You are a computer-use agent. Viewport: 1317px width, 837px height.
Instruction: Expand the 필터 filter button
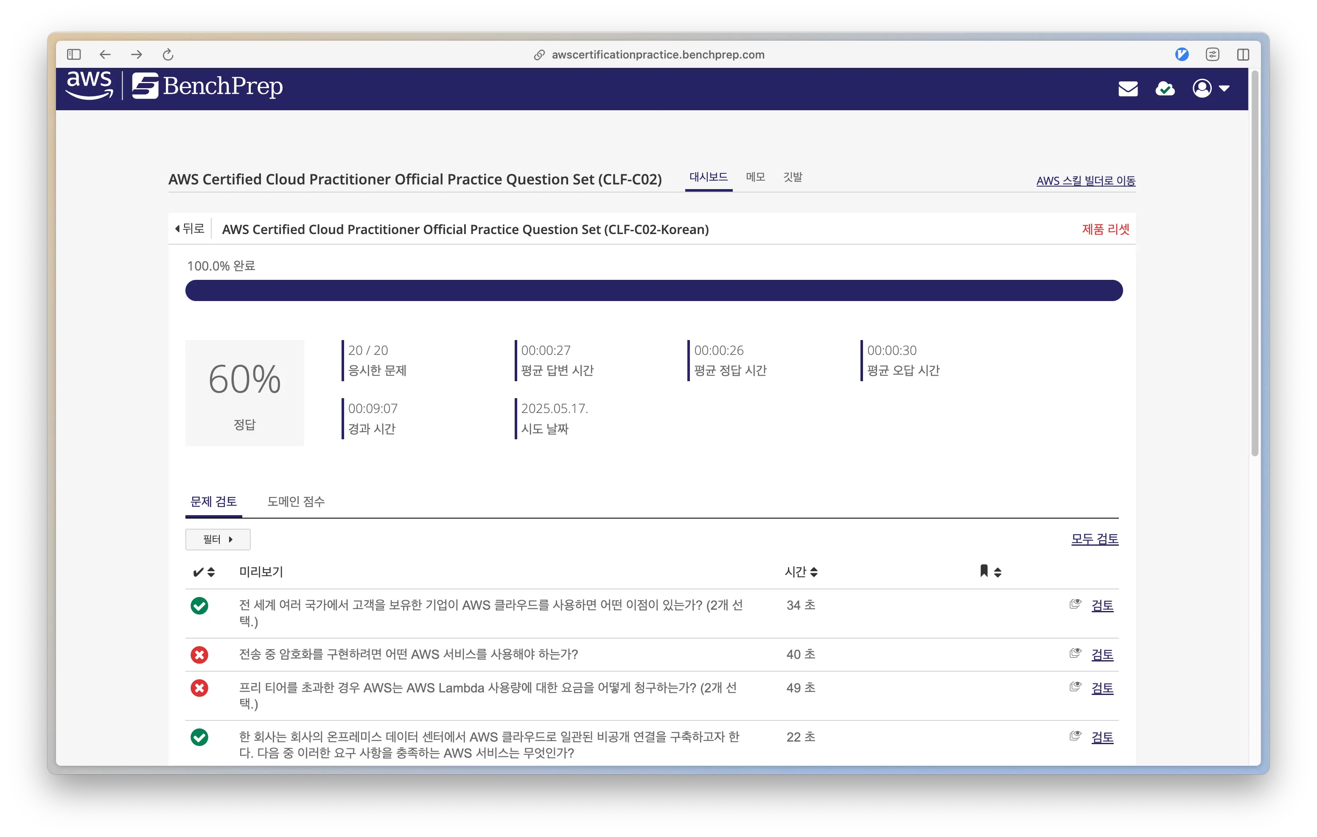[218, 539]
